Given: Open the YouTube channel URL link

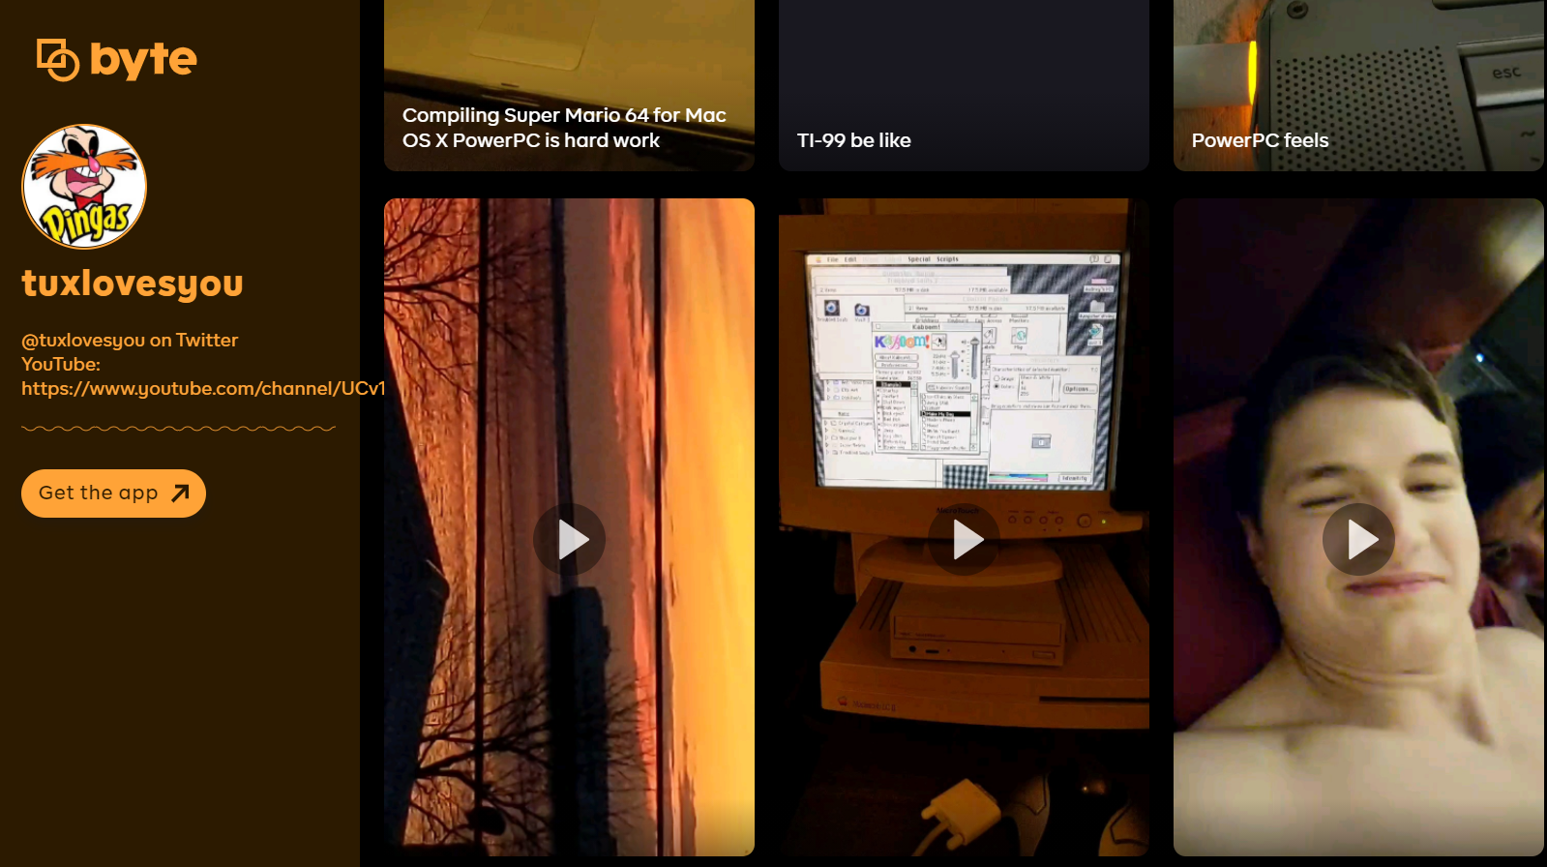Looking at the screenshot, I should [x=203, y=388].
